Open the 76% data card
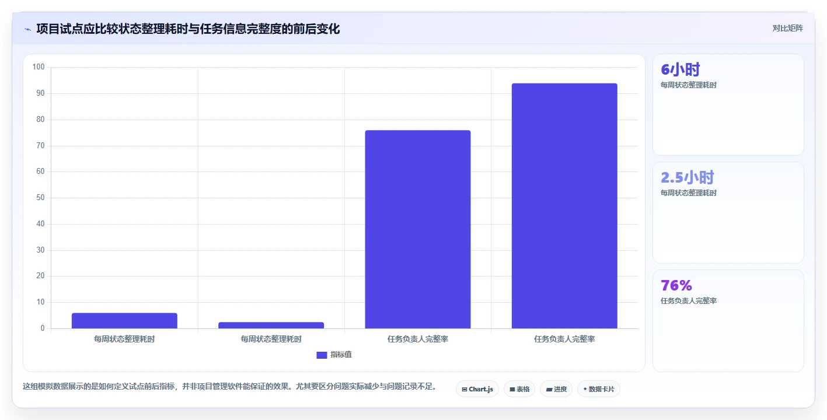This screenshot has height=420, width=827. point(728,321)
